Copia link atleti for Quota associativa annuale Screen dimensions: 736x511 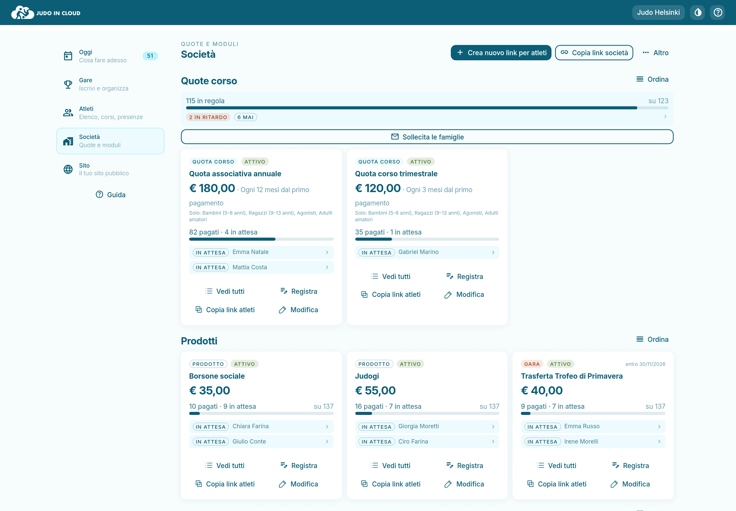(x=225, y=310)
